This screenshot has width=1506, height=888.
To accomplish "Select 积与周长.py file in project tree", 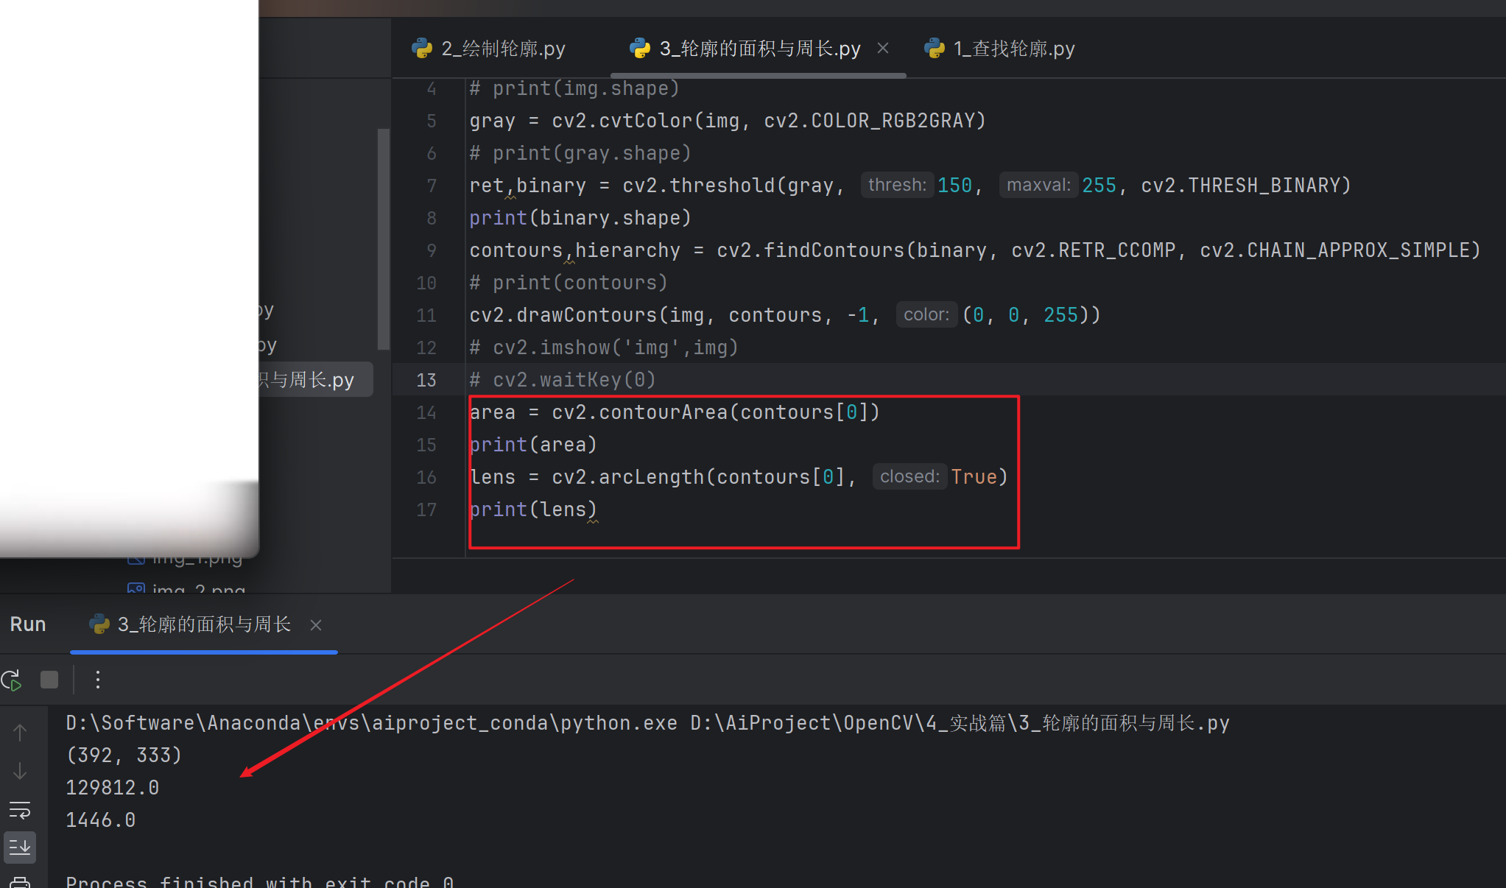I will click(315, 380).
